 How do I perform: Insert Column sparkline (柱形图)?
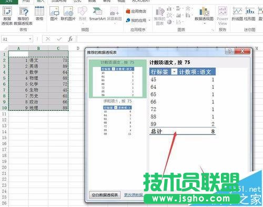coord(250,14)
